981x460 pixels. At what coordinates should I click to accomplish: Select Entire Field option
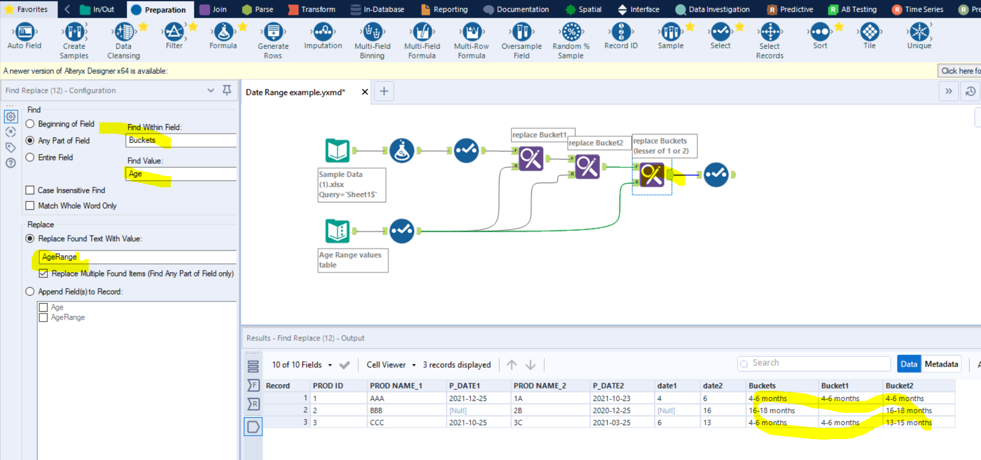(30, 157)
